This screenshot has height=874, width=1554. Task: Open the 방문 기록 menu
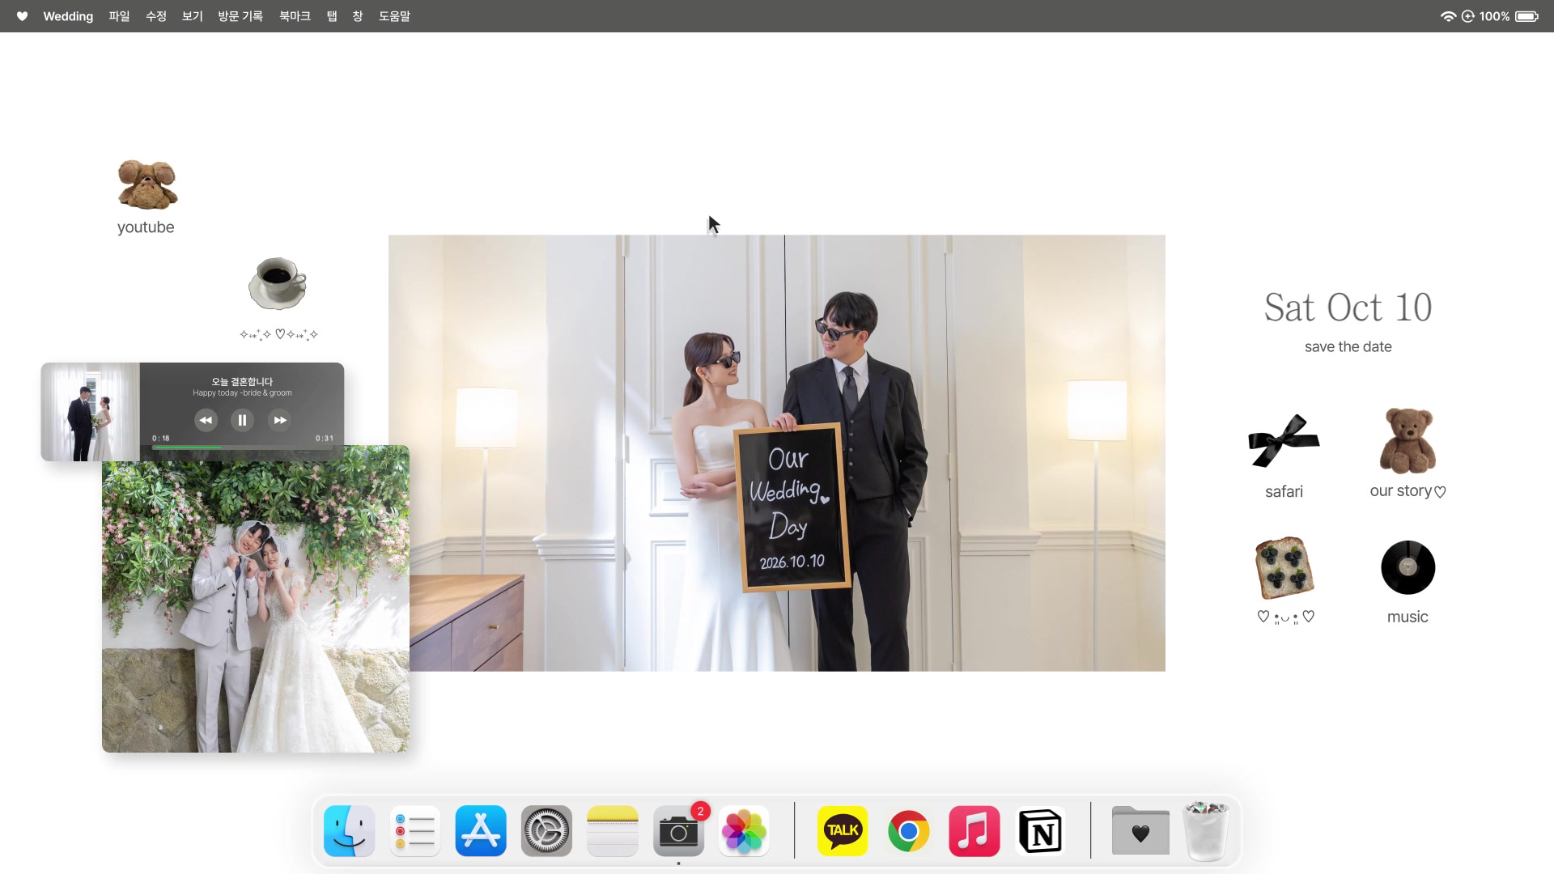240,16
